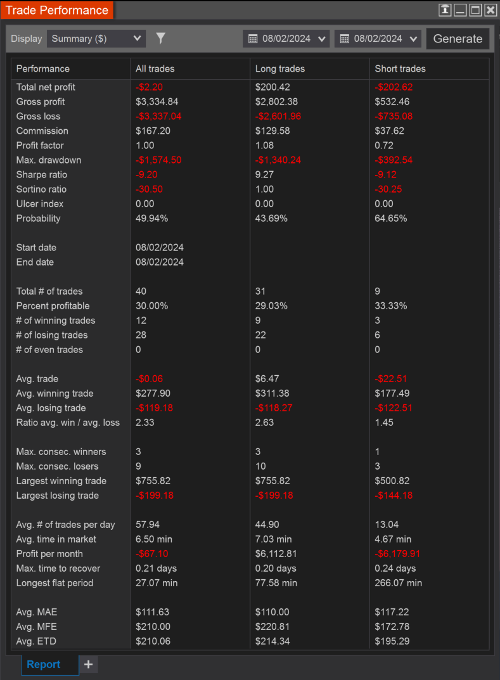Image resolution: width=500 pixels, height=680 pixels.
Task: Select the Trade Performance title tab
Action: 57,10
